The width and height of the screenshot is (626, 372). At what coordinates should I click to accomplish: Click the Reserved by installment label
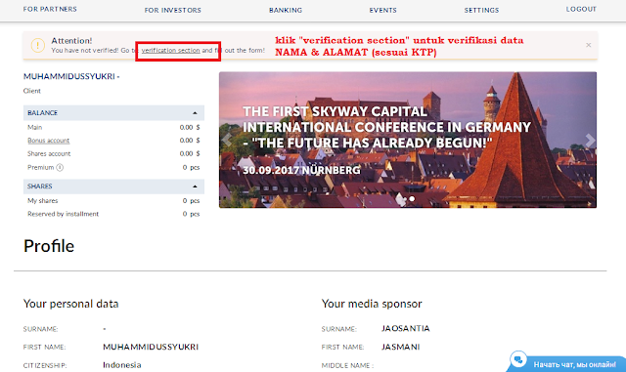[63, 214]
